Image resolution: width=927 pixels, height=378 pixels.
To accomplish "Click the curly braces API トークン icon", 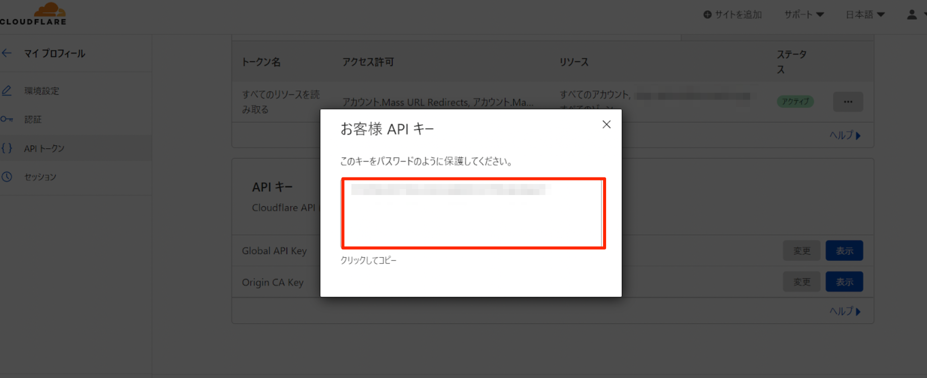I will [7, 148].
